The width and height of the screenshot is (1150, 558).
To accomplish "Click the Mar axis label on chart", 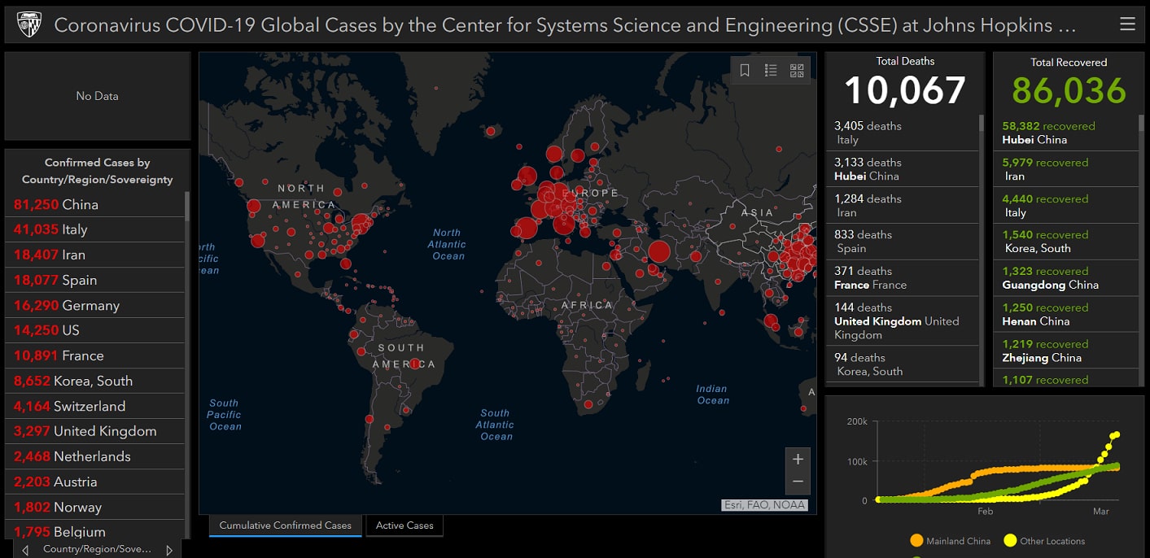I will [x=1101, y=512].
